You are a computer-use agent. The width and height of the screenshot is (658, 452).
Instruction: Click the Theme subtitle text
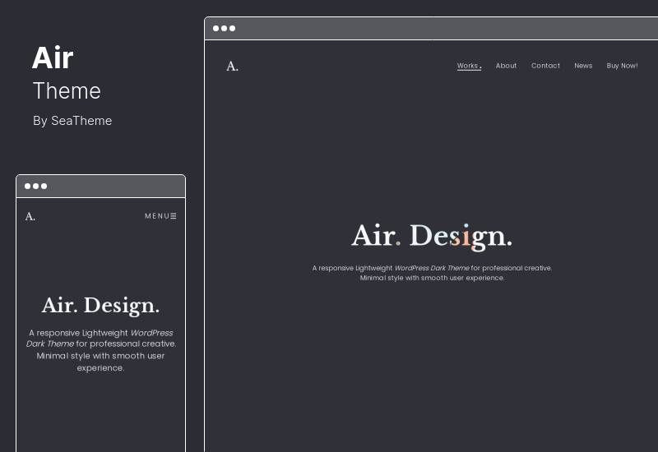67,91
